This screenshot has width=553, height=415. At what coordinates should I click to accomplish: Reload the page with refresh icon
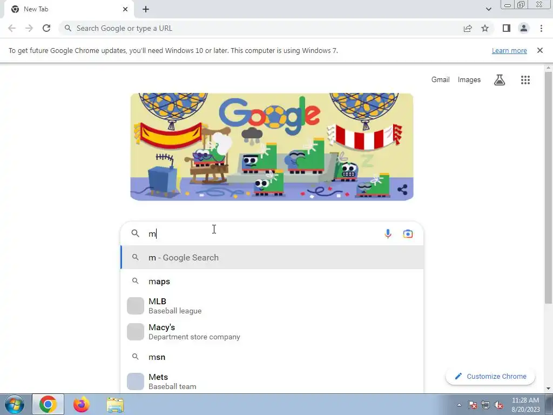click(x=46, y=28)
